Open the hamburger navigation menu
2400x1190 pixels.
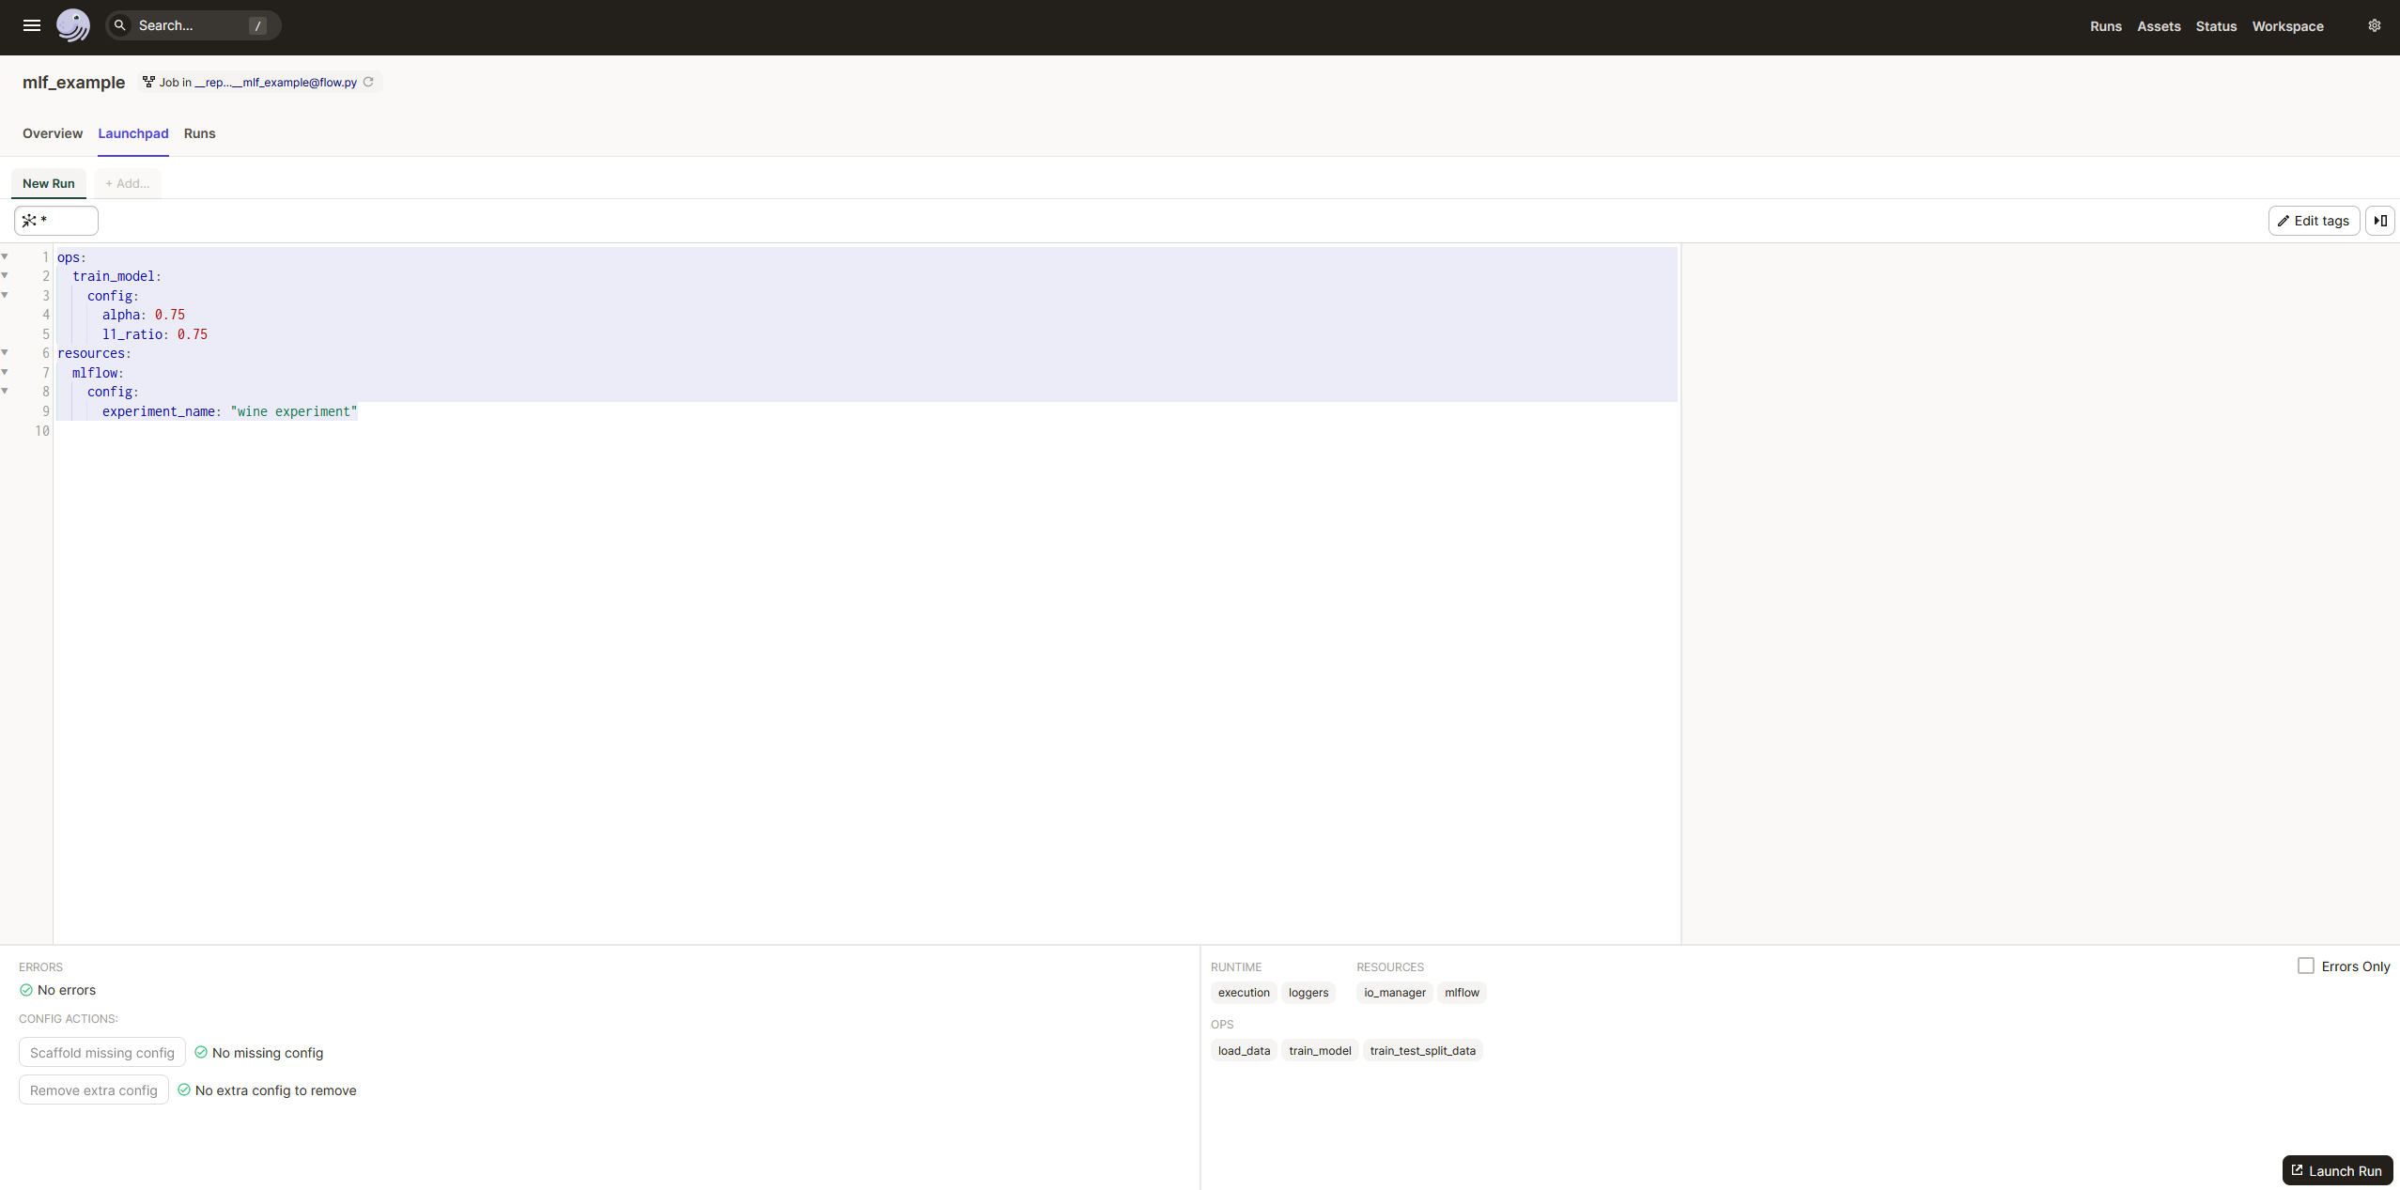(32, 25)
